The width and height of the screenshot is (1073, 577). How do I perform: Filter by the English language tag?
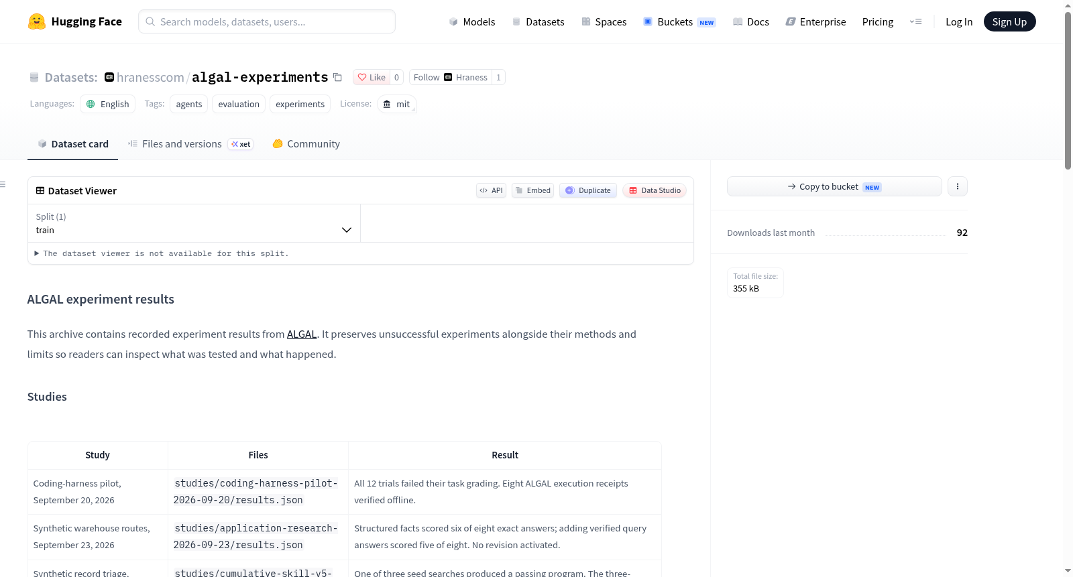[108, 104]
